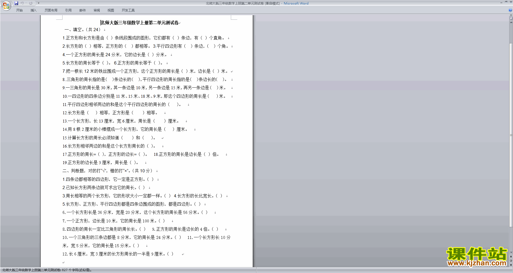This screenshot has width=513, height=273.
Task: Click question 4 about 周长是24分米
Action: pyautogui.click(x=115, y=55)
